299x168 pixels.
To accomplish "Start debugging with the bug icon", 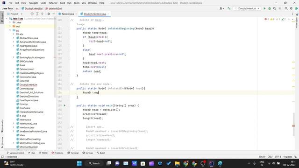I will click(270, 8).
